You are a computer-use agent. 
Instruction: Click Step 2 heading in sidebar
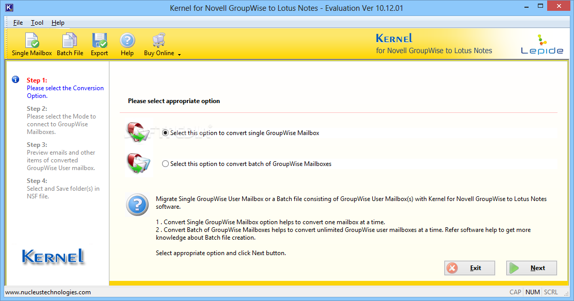click(x=37, y=109)
